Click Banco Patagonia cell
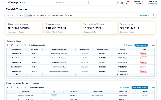The image size is (161, 100). (x=98, y=96)
